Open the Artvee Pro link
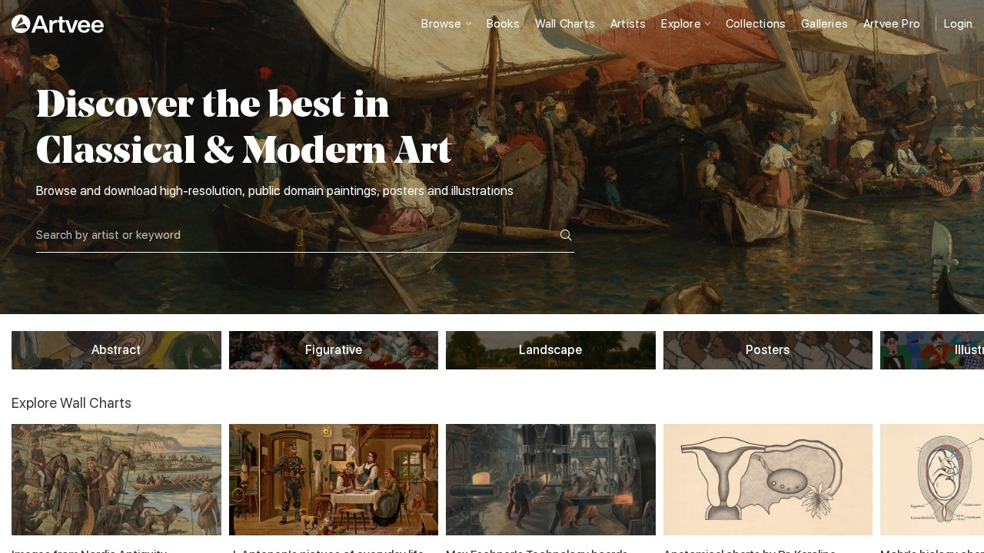The height and width of the screenshot is (553, 984). pos(892,24)
